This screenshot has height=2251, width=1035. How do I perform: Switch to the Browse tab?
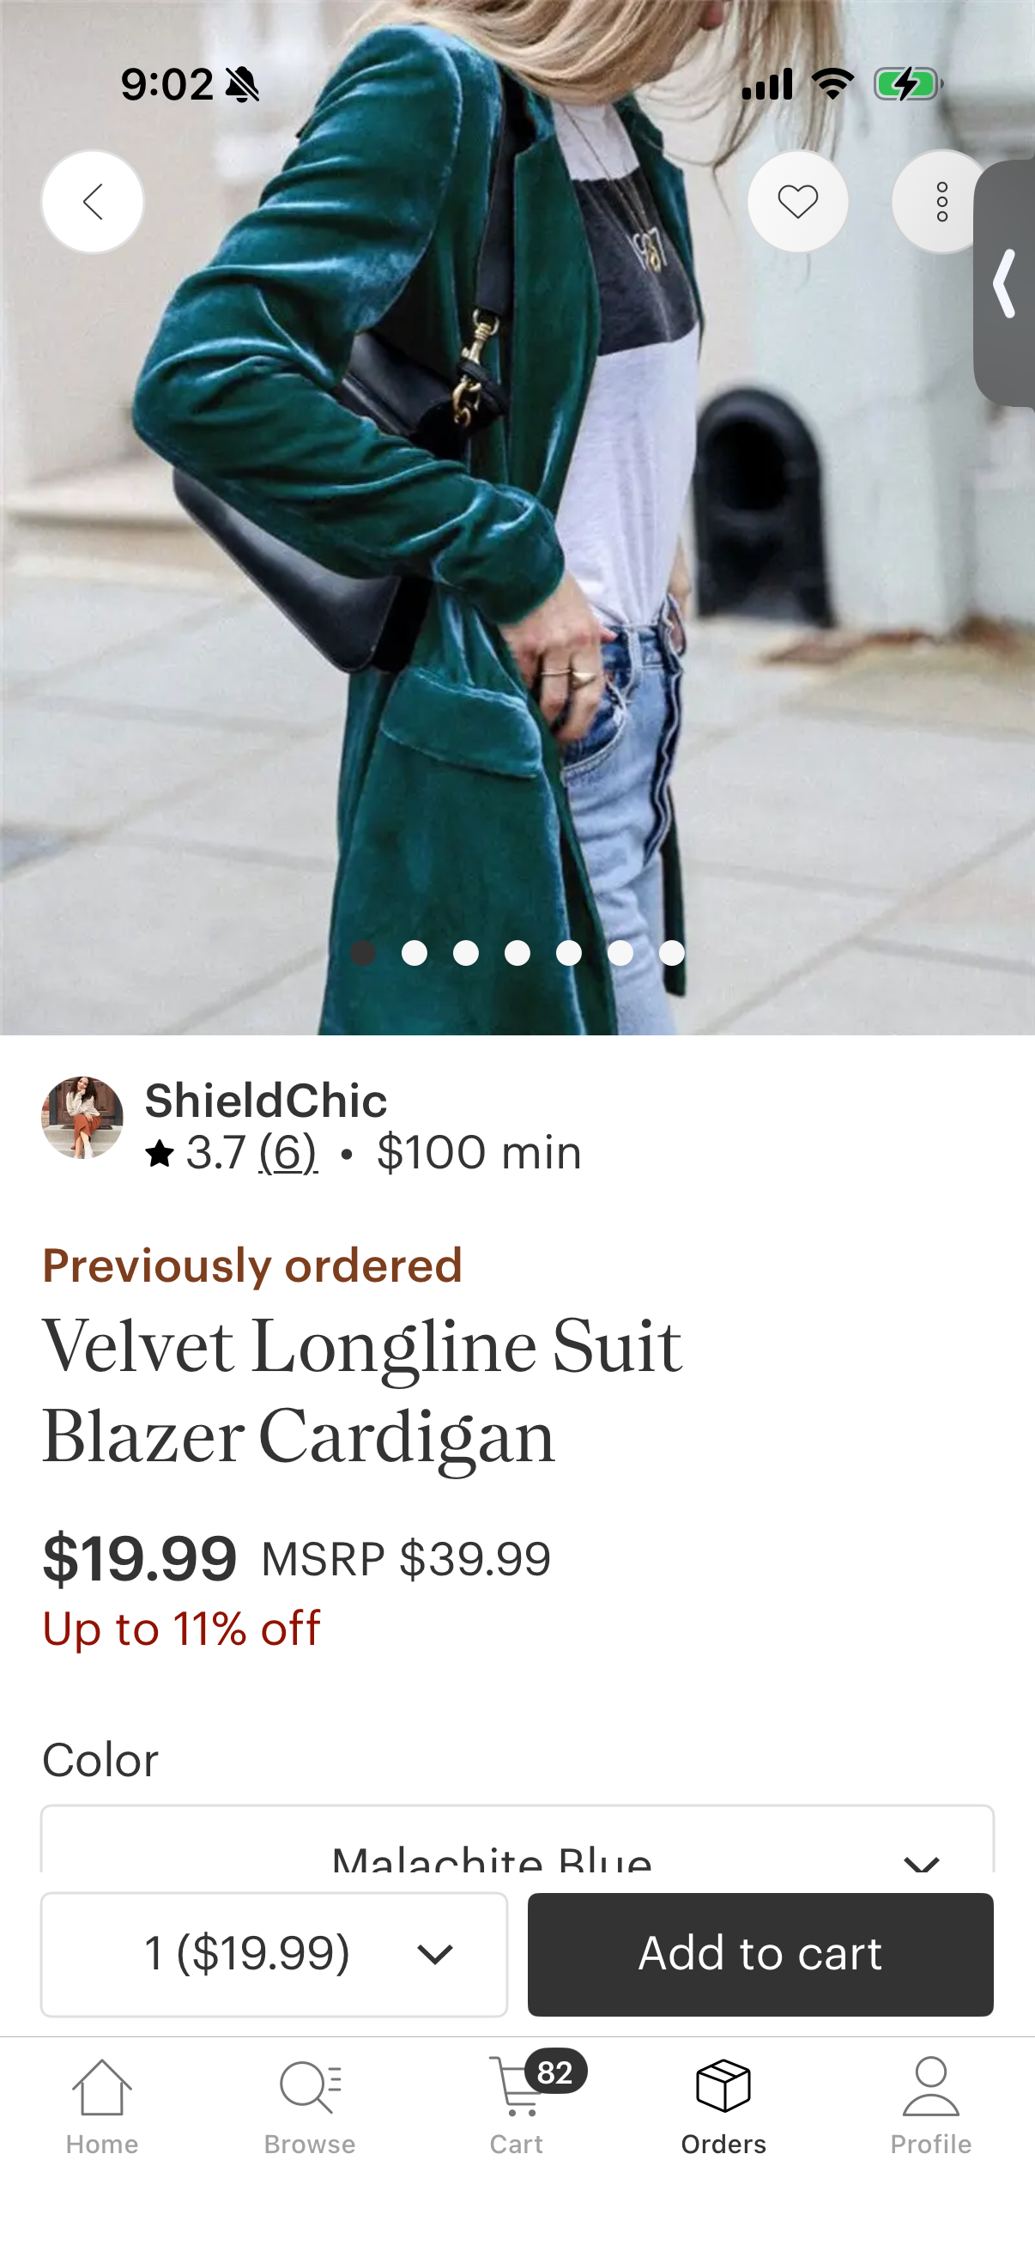[x=310, y=2106]
